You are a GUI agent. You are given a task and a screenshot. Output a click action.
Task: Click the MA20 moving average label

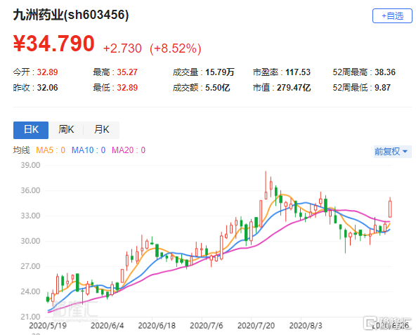pos(129,150)
